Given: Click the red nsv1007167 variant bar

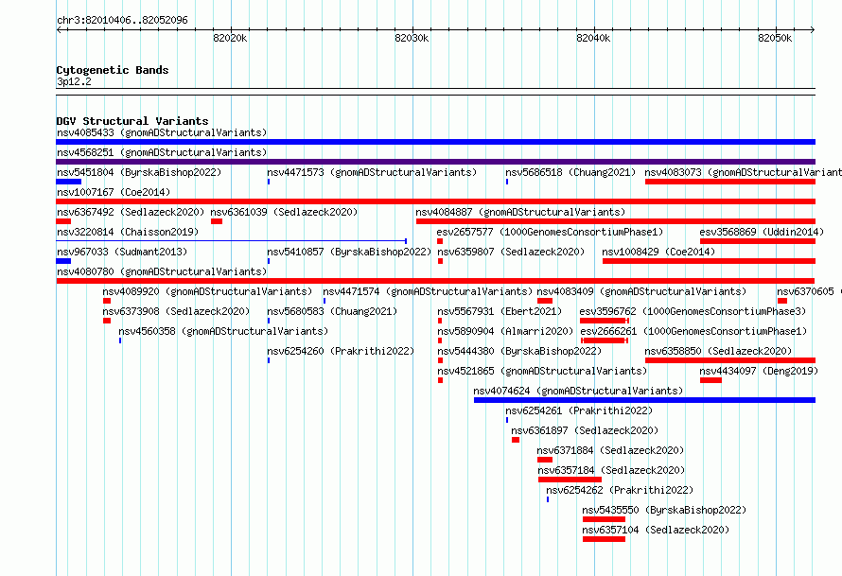Looking at the screenshot, I should [x=435, y=201].
